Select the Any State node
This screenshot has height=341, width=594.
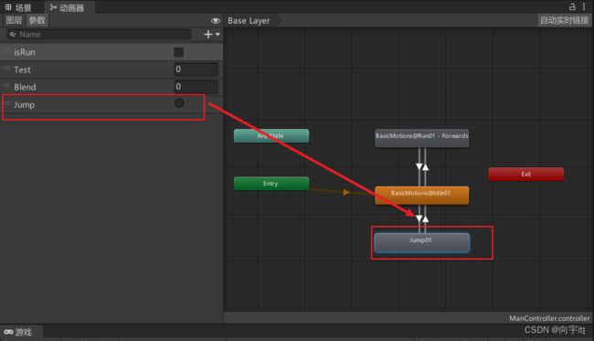point(271,135)
